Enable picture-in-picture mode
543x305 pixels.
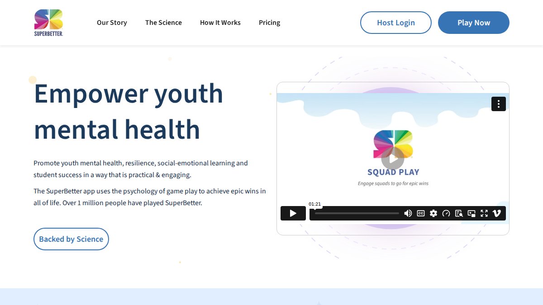(x=472, y=213)
